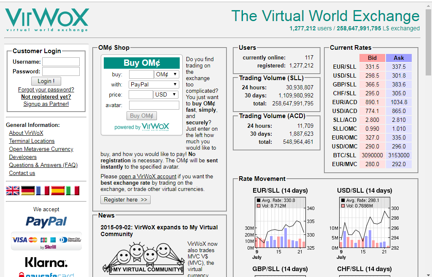
Task: Go to Questions & Answers (FAQ) link
Action: click(x=43, y=165)
